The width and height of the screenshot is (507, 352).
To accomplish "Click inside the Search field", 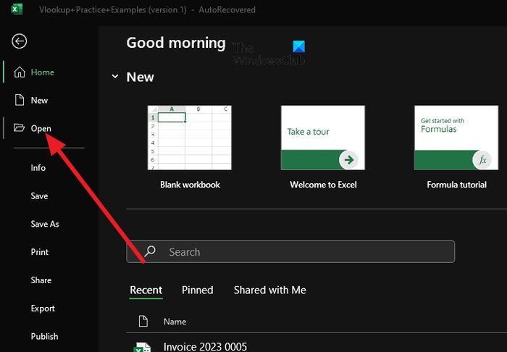I will (290, 251).
